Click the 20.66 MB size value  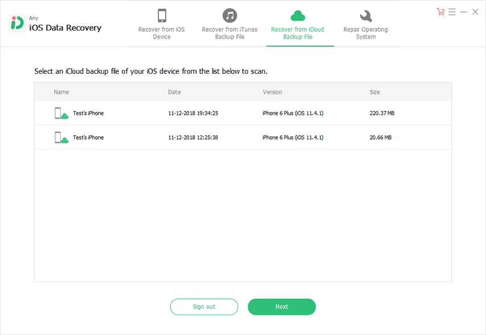coord(381,137)
